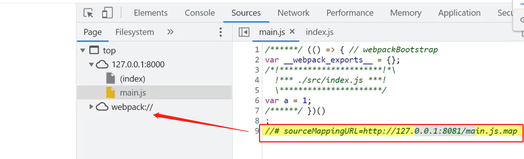Hide the navigator sidebar toggle icon
The image size is (524, 159).
coord(244,32)
